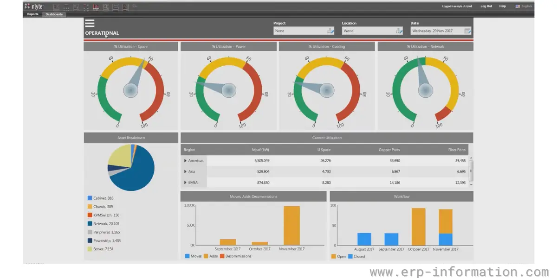Click the nlyte logo
The width and height of the screenshot is (557, 278).
[x=34, y=6]
